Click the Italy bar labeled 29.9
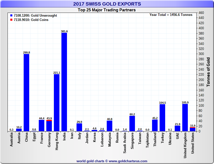The image size is (214, 164). coord(79,127)
